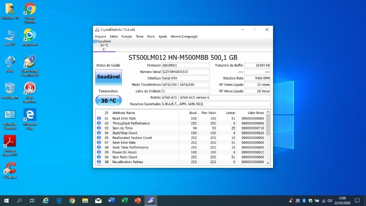
Task: Click the 32 vezes power-on count field
Action: click(x=257, y=85)
